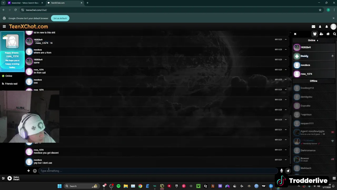337x190 pixels.
Task: Click the Online status link in left sidebar
Action: pyautogui.click(x=7, y=76)
